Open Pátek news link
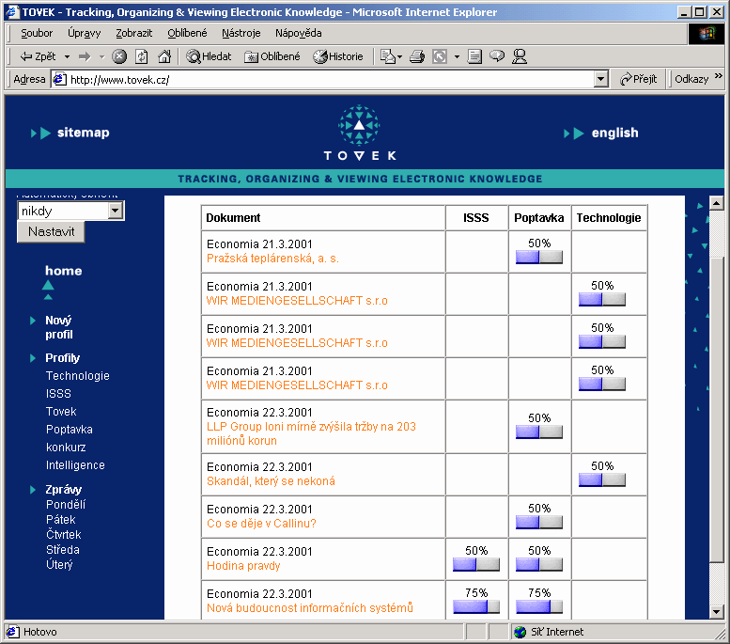The height and width of the screenshot is (644, 730). point(60,519)
